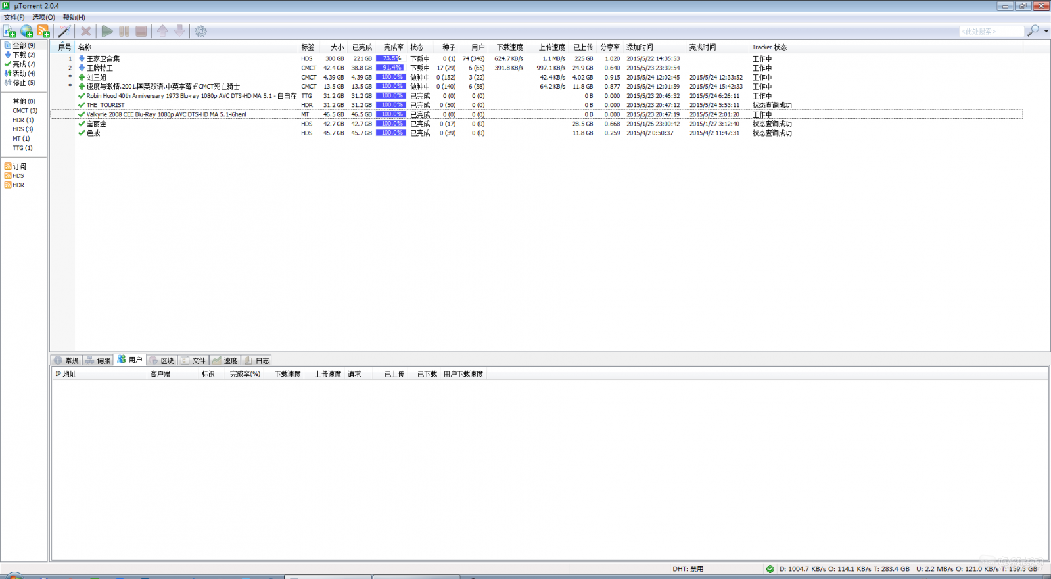
Task: Switch to 伺服 trackers tab
Action: pos(98,360)
